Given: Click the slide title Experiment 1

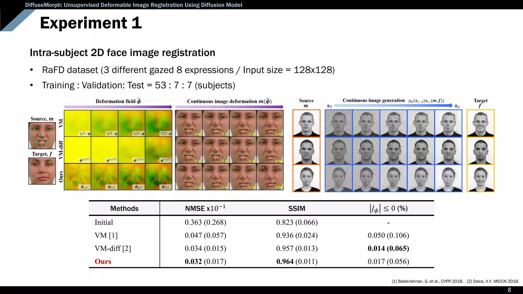Looking at the screenshot, I should click(x=91, y=23).
